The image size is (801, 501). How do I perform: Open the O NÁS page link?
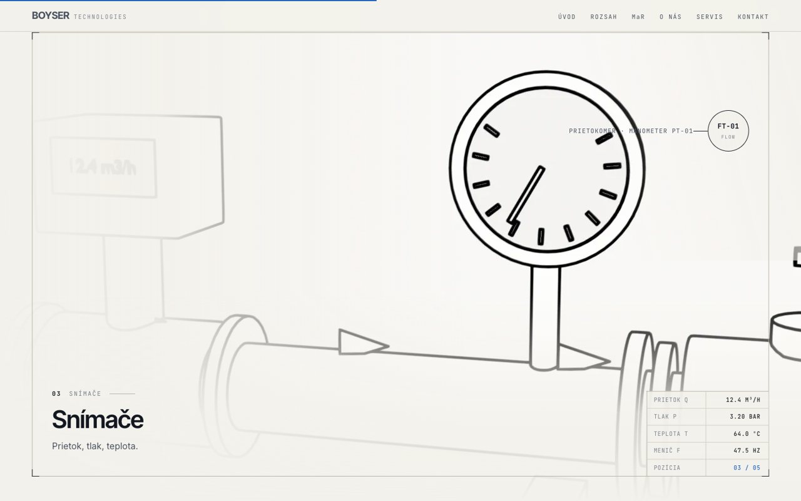(x=671, y=17)
